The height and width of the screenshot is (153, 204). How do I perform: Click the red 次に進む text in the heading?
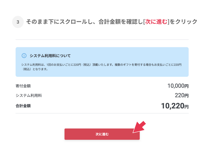click(156, 22)
